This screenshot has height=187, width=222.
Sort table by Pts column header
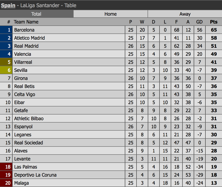214,22
